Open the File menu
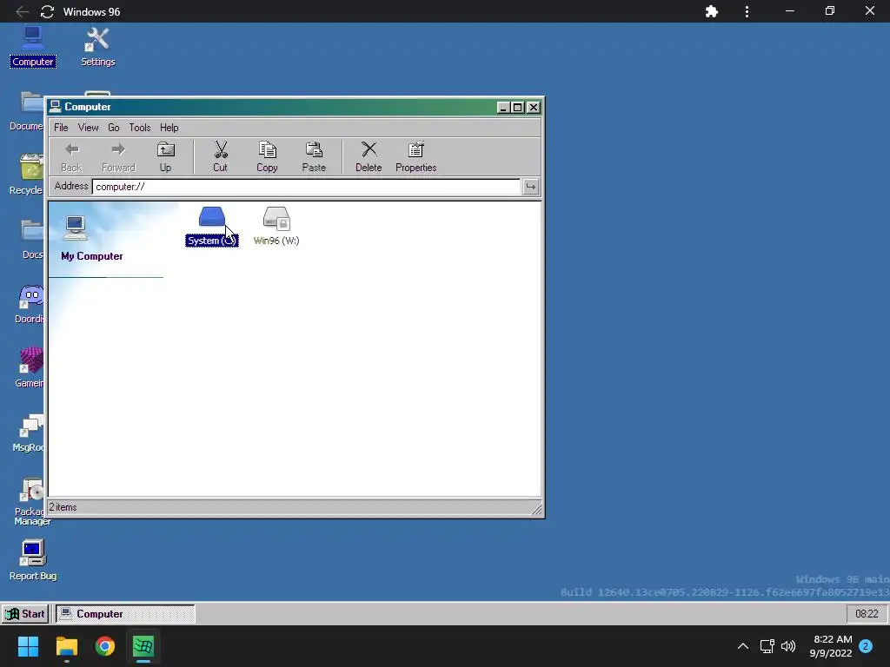The width and height of the screenshot is (890, 667). click(x=61, y=128)
